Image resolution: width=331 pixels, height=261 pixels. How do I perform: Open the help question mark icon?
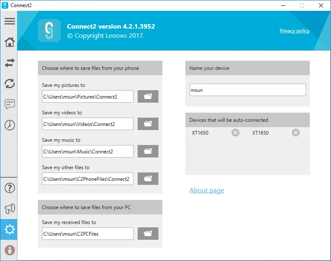pyautogui.click(x=10, y=188)
